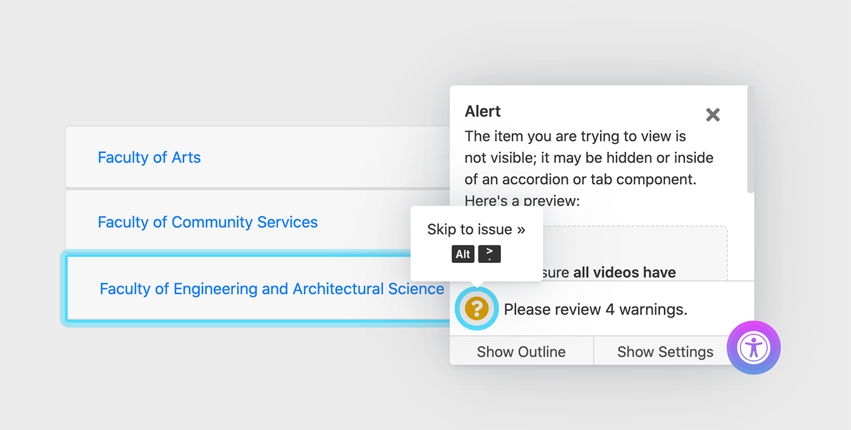
Task: Click the Skip to issue tooltip text
Action: [x=476, y=230]
